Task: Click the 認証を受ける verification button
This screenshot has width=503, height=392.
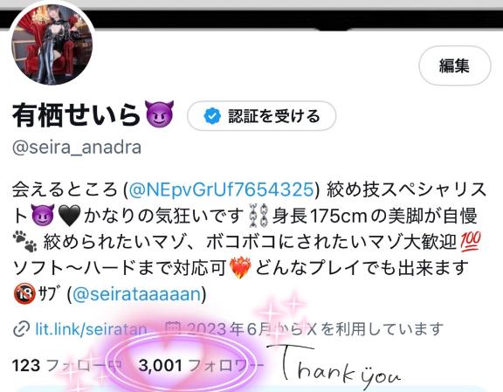Action: click(261, 116)
